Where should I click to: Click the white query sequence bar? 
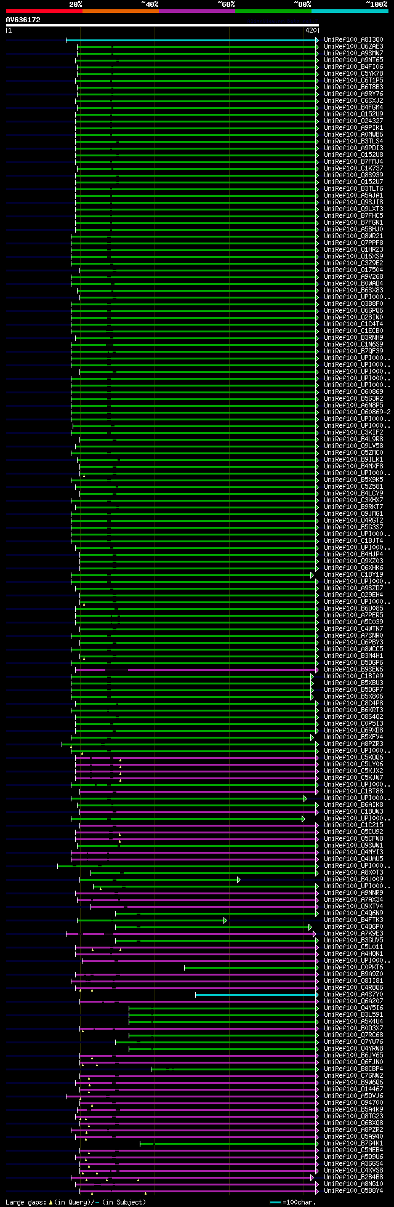coord(163,25)
